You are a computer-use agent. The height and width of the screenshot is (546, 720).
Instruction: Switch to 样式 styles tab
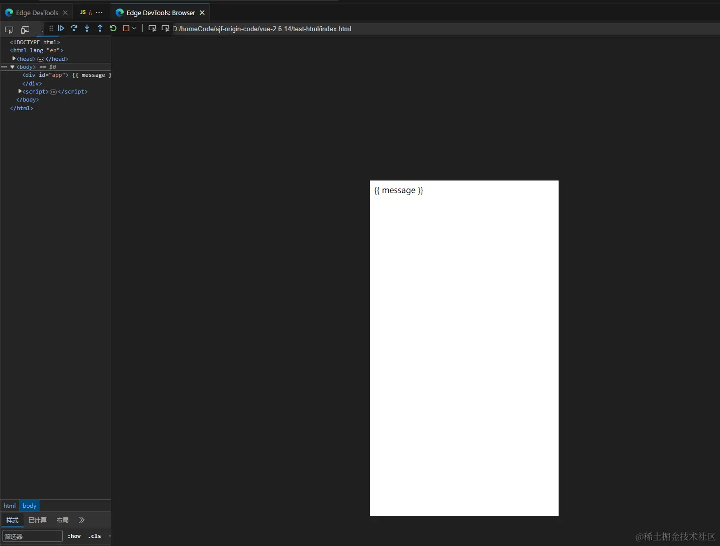coord(12,520)
